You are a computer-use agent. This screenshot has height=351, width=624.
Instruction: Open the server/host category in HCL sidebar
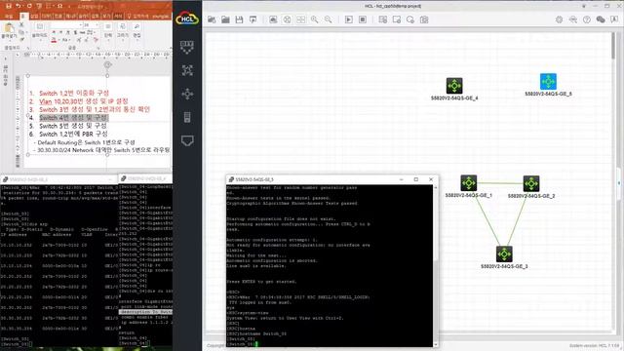[x=187, y=117]
